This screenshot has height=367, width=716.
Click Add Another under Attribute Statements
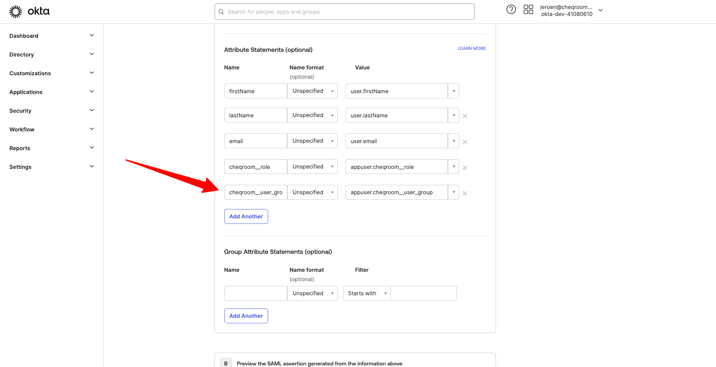coord(246,216)
